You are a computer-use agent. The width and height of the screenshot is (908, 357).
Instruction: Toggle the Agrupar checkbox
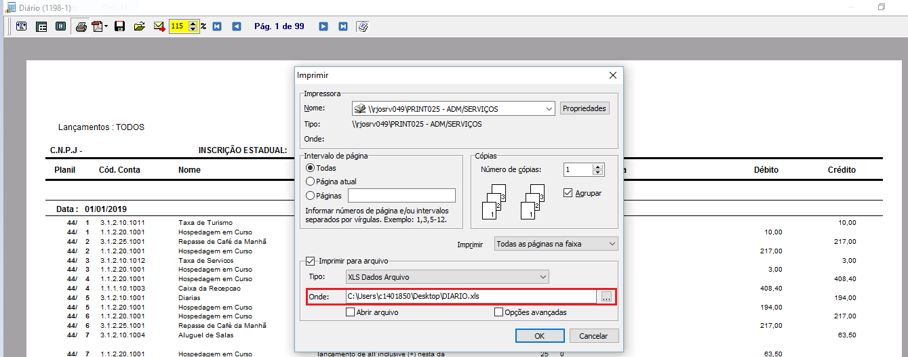point(569,193)
